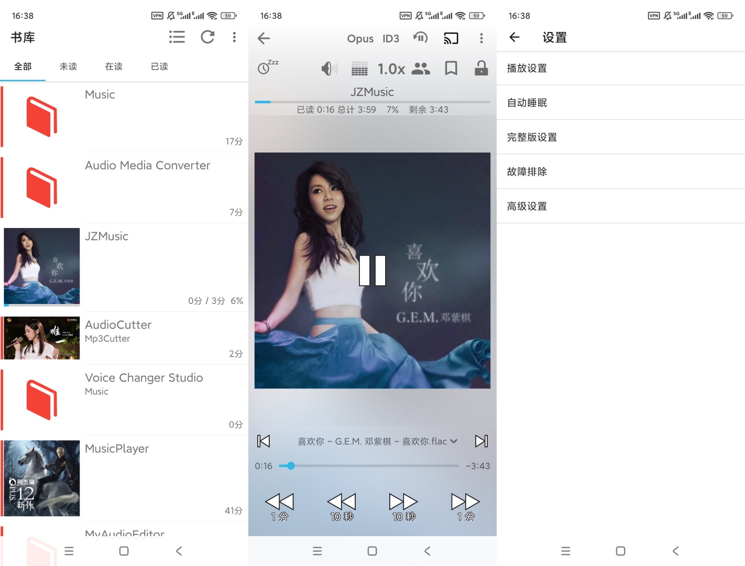Click the book progress bar under JZMusic
Screen dimensions: 745x566
click(372, 102)
